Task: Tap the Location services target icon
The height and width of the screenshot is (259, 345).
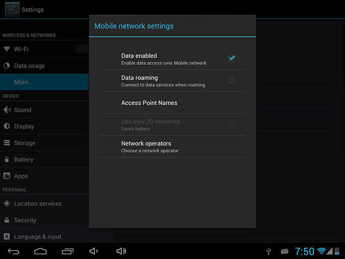Action: [x=7, y=203]
